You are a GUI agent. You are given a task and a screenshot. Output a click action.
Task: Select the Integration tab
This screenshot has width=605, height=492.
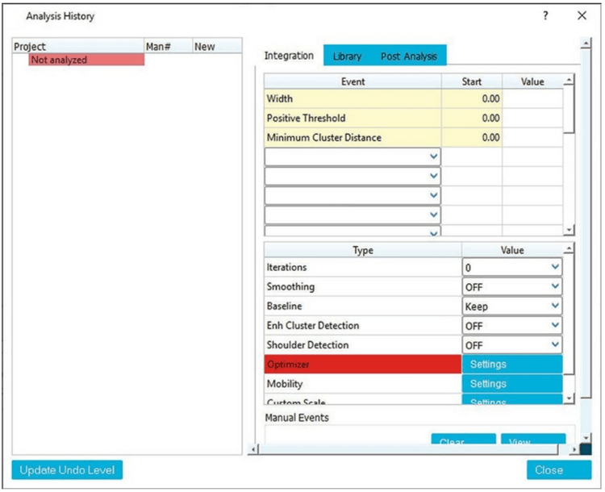click(289, 56)
